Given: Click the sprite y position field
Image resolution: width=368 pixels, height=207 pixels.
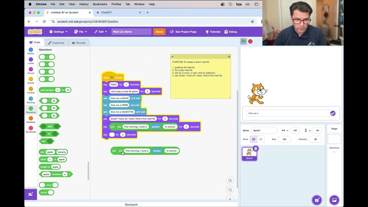Looking at the screenshot, I should coord(317,131).
